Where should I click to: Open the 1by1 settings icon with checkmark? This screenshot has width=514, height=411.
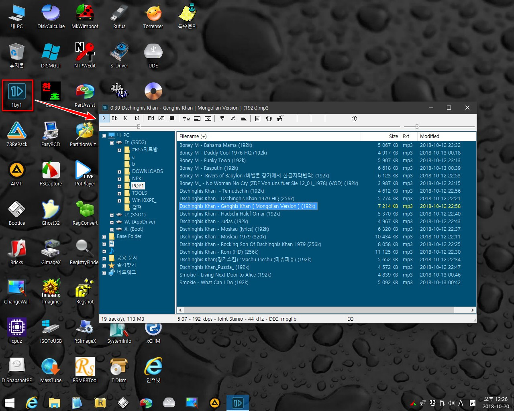pos(186,118)
